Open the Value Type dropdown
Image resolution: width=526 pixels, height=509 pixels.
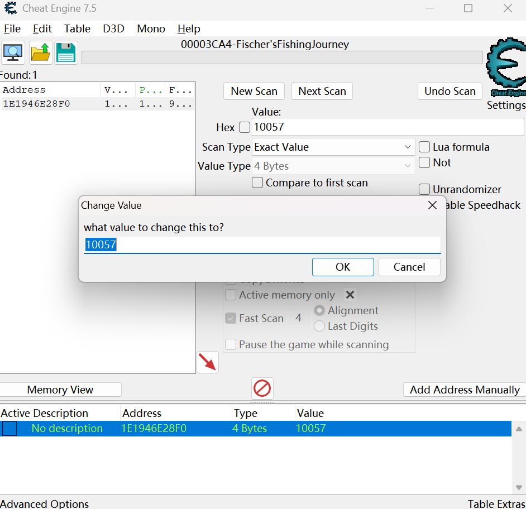(x=333, y=166)
